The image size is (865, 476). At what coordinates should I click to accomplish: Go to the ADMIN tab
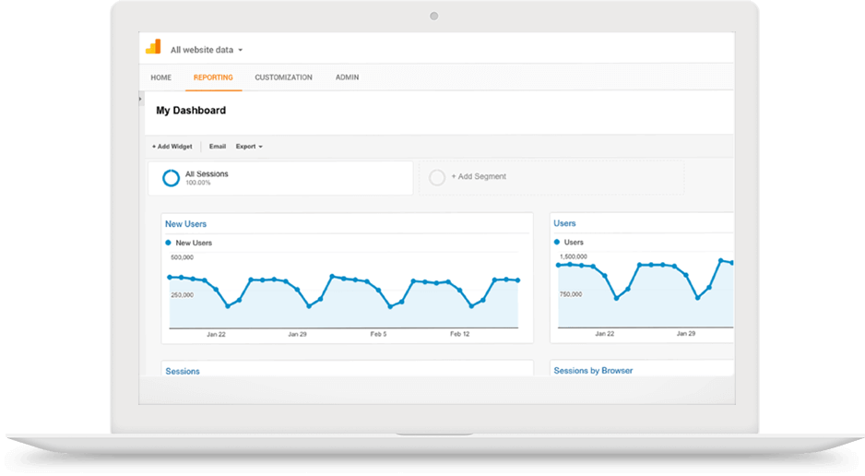point(347,77)
